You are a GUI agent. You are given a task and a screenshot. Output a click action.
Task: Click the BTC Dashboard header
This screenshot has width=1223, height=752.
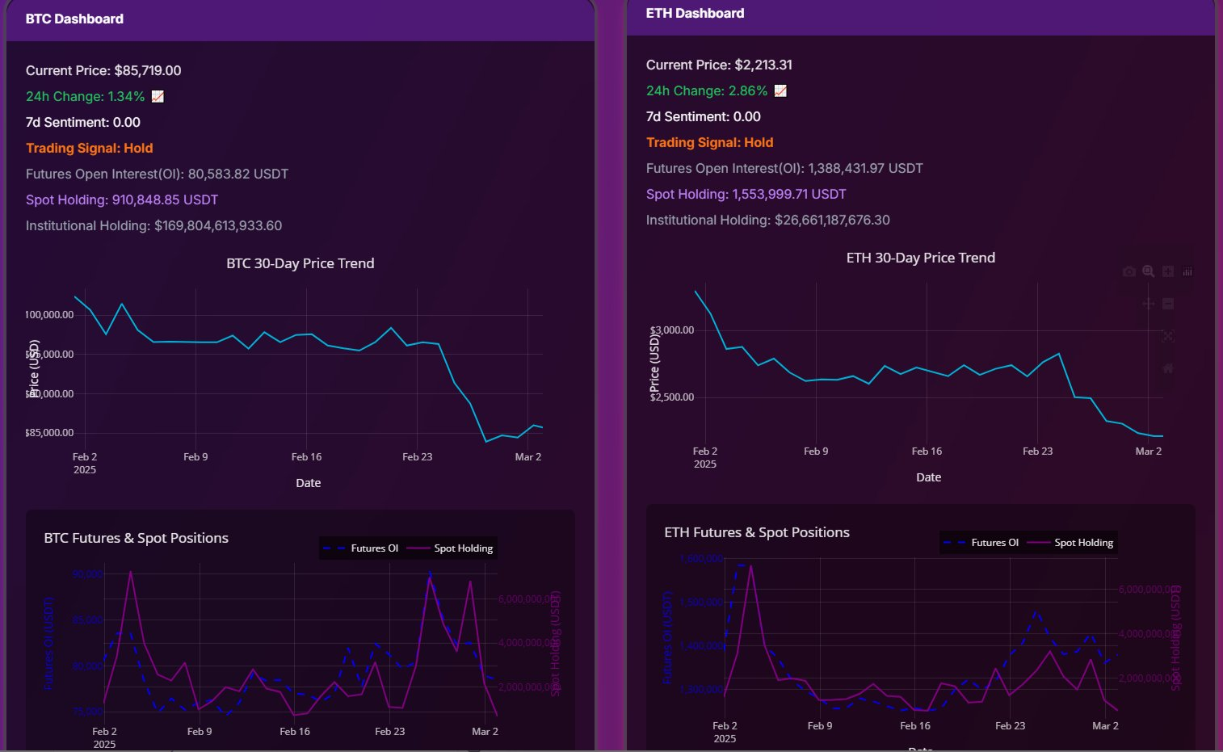(74, 19)
